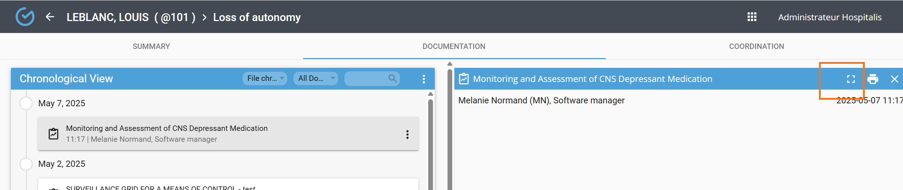The width and height of the screenshot is (903, 190).
Task: Click breadcrumb chevron before Loss of autonomy
Action: coord(204,17)
